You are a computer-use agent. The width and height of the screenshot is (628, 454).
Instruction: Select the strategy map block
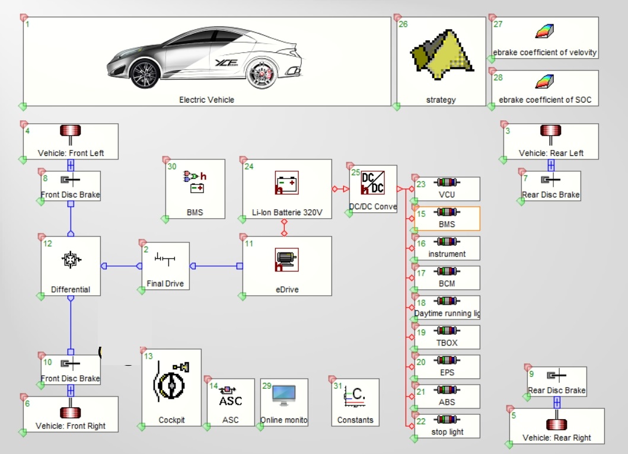[x=441, y=59]
